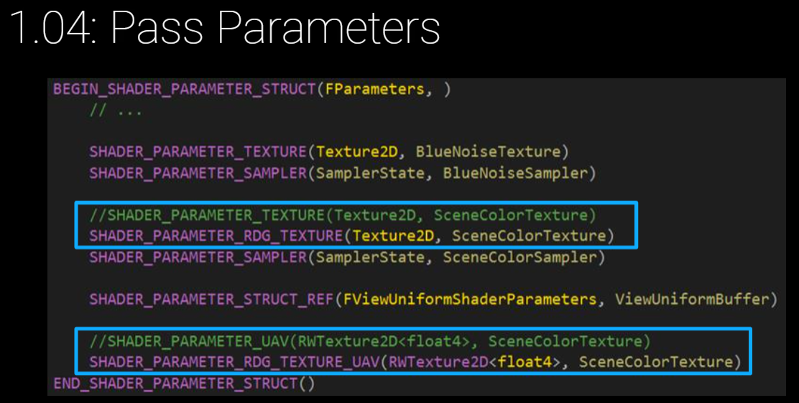Click the "// ..." placeholder comment
Viewport: 799px width, 403px height.
[x=116, y=111]
